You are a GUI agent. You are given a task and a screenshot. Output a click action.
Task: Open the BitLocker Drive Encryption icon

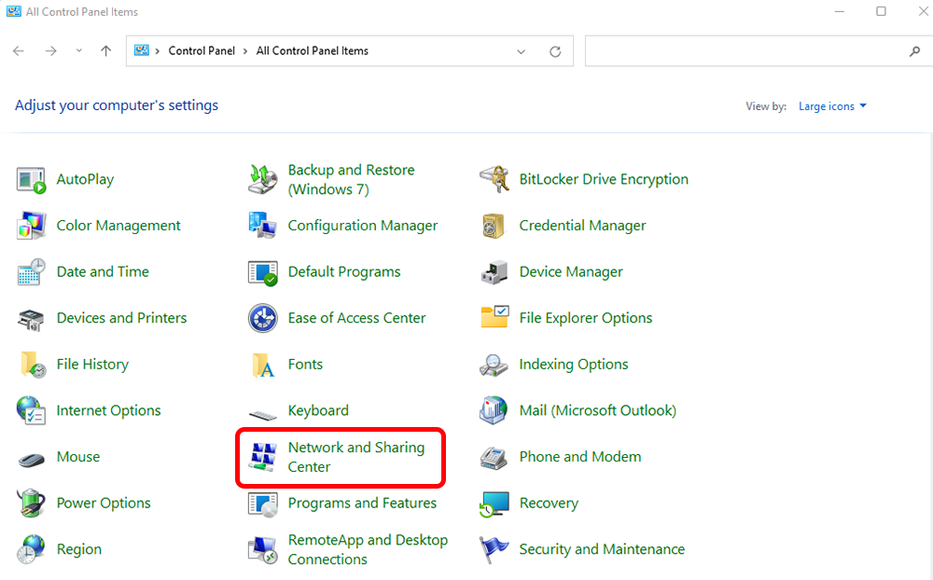(494, 180)
